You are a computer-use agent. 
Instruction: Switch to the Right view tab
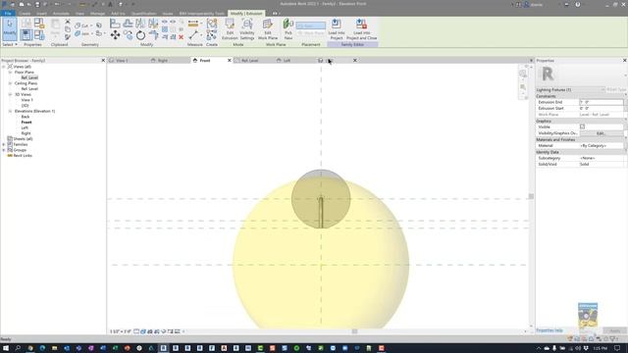point(163,61)
